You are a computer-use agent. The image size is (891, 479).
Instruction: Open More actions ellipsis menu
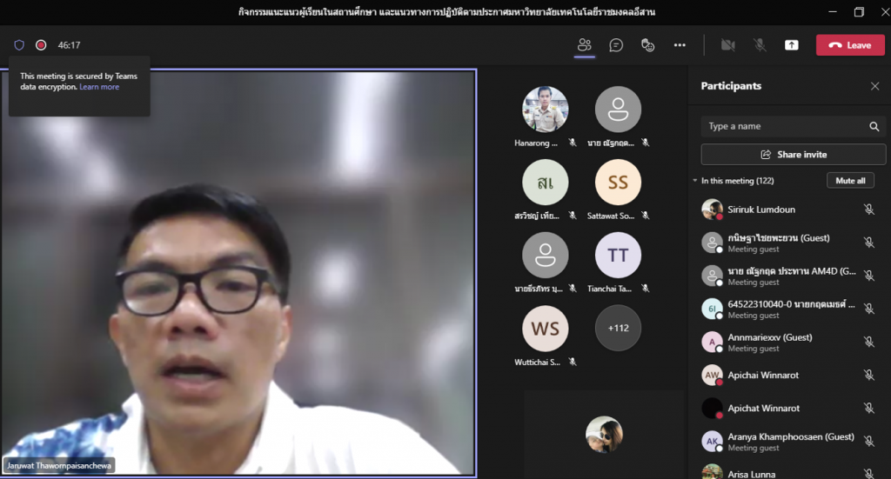pyautogui.click(x=680, y=45)
